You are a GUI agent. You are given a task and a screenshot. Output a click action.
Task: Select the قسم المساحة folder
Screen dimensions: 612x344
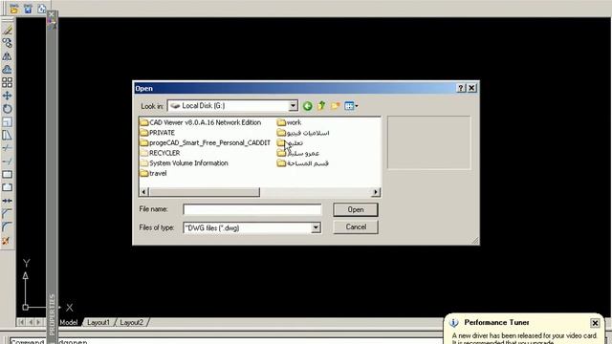pyautogui.click(x=303, y=163)
